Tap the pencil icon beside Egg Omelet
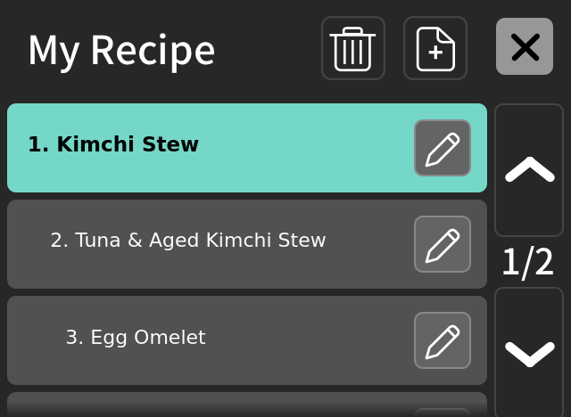Viewport: 571px width, 417px height. point(443,340)
